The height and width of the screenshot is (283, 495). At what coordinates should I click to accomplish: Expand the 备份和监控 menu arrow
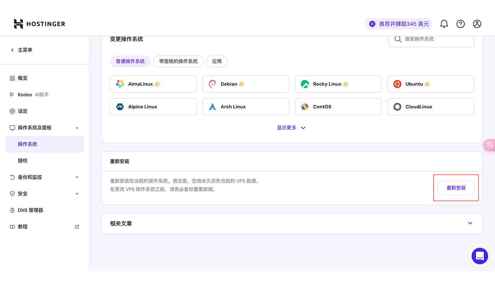point(77,177)
